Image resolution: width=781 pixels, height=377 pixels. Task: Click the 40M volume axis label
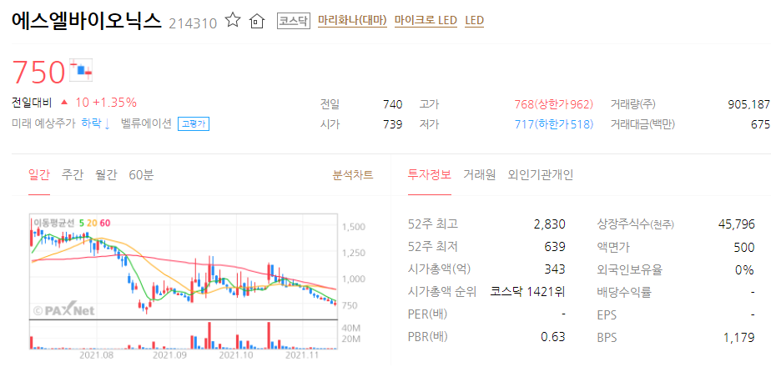tap(350, 329)
